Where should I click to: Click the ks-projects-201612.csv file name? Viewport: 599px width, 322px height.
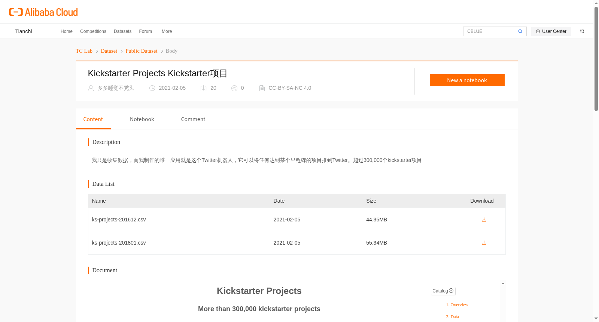pos(119,220)
